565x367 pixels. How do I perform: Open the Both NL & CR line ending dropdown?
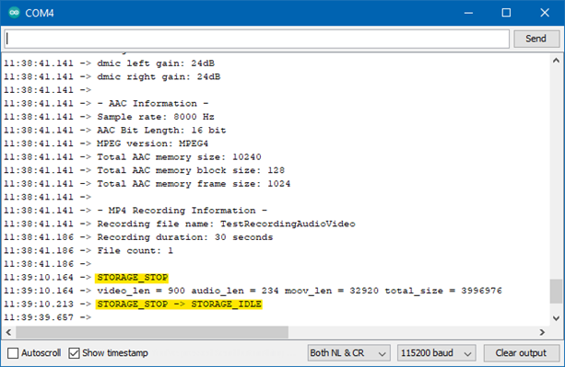click(x=348, y=353)
